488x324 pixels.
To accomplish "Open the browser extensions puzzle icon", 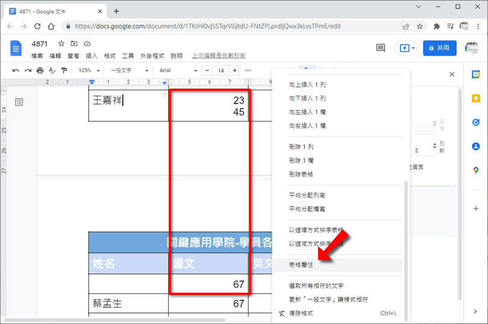I will click(x=437, y=26).
